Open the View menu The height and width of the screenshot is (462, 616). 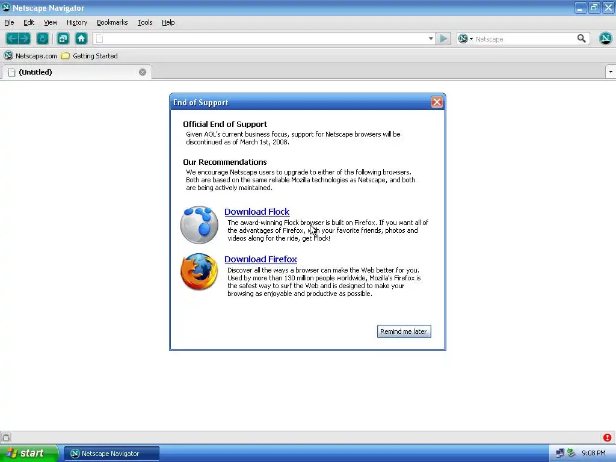51,22
